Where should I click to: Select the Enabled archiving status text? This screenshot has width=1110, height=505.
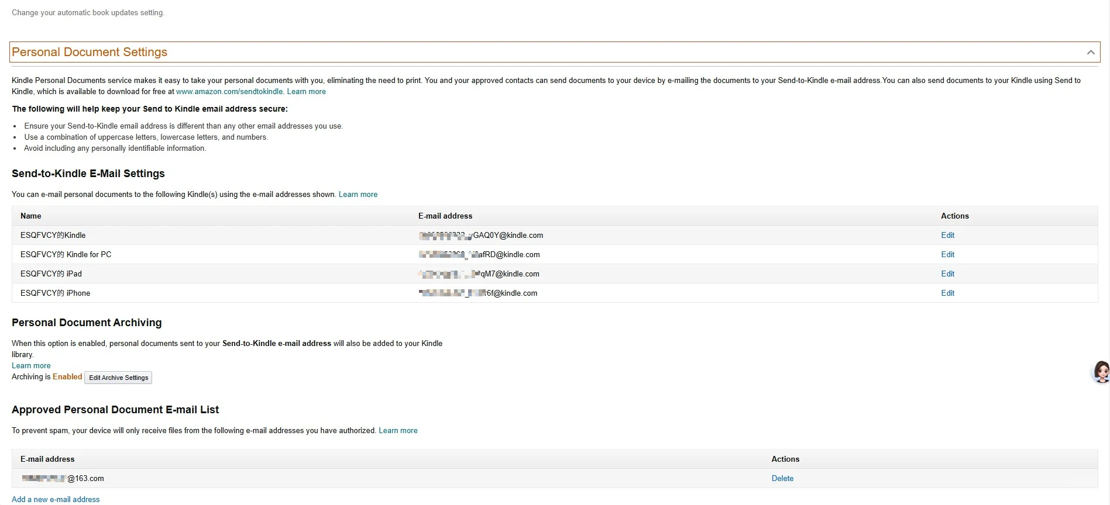coord(67,376)
